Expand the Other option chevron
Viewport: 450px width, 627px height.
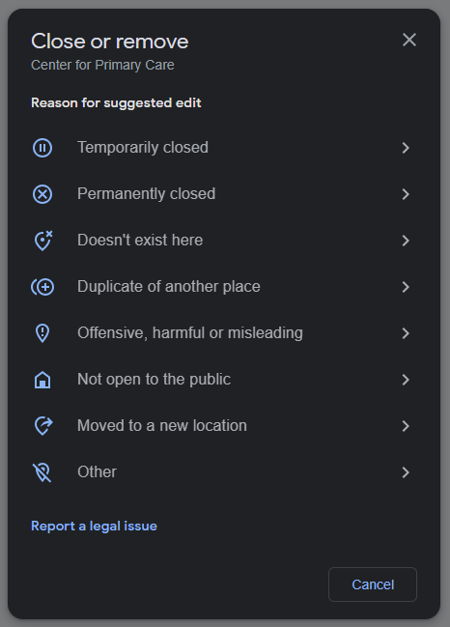point(406,472)
